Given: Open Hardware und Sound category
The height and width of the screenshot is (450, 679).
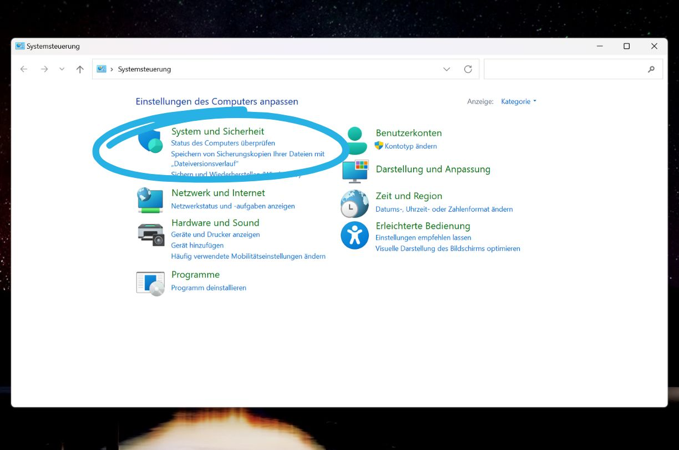Looking at the screenshot, I should pyautogui.click(x=215, y=223).
